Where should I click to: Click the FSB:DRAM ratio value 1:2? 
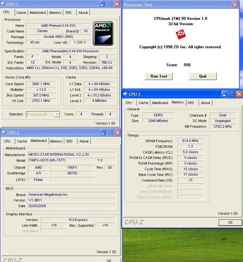click(x=191, y=147)
